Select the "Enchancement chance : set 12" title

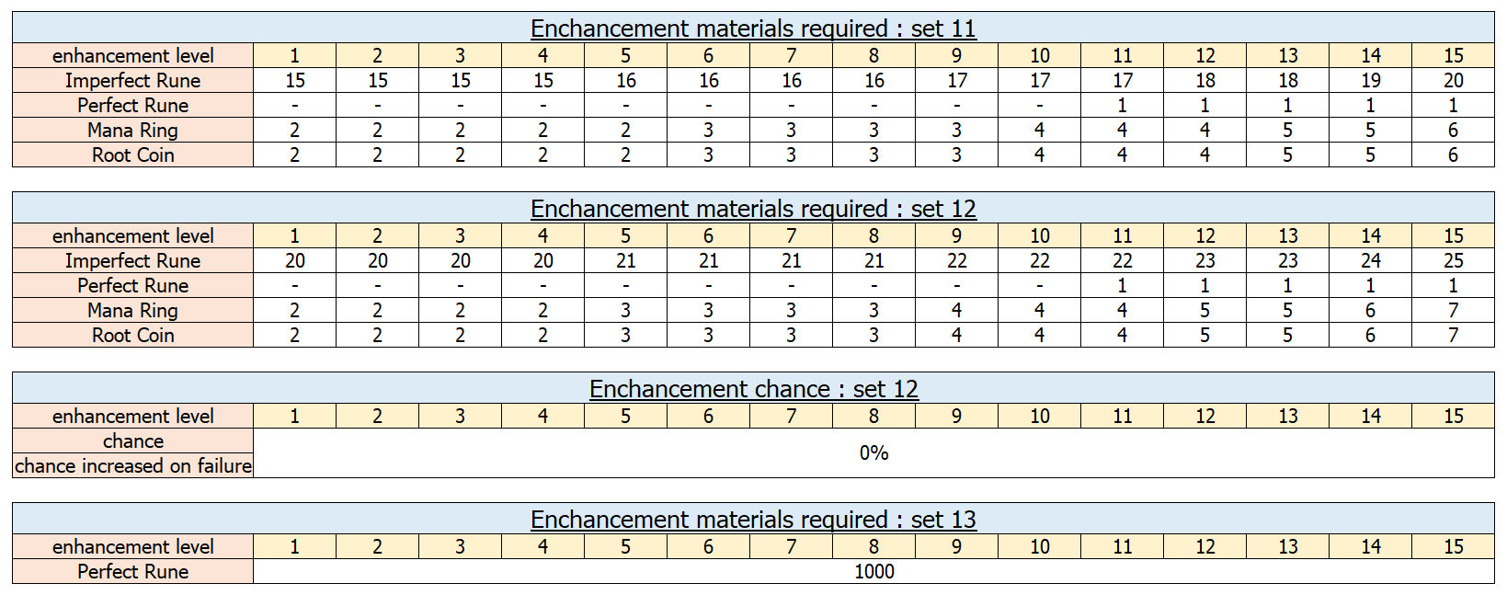click(x=753, y=389)
